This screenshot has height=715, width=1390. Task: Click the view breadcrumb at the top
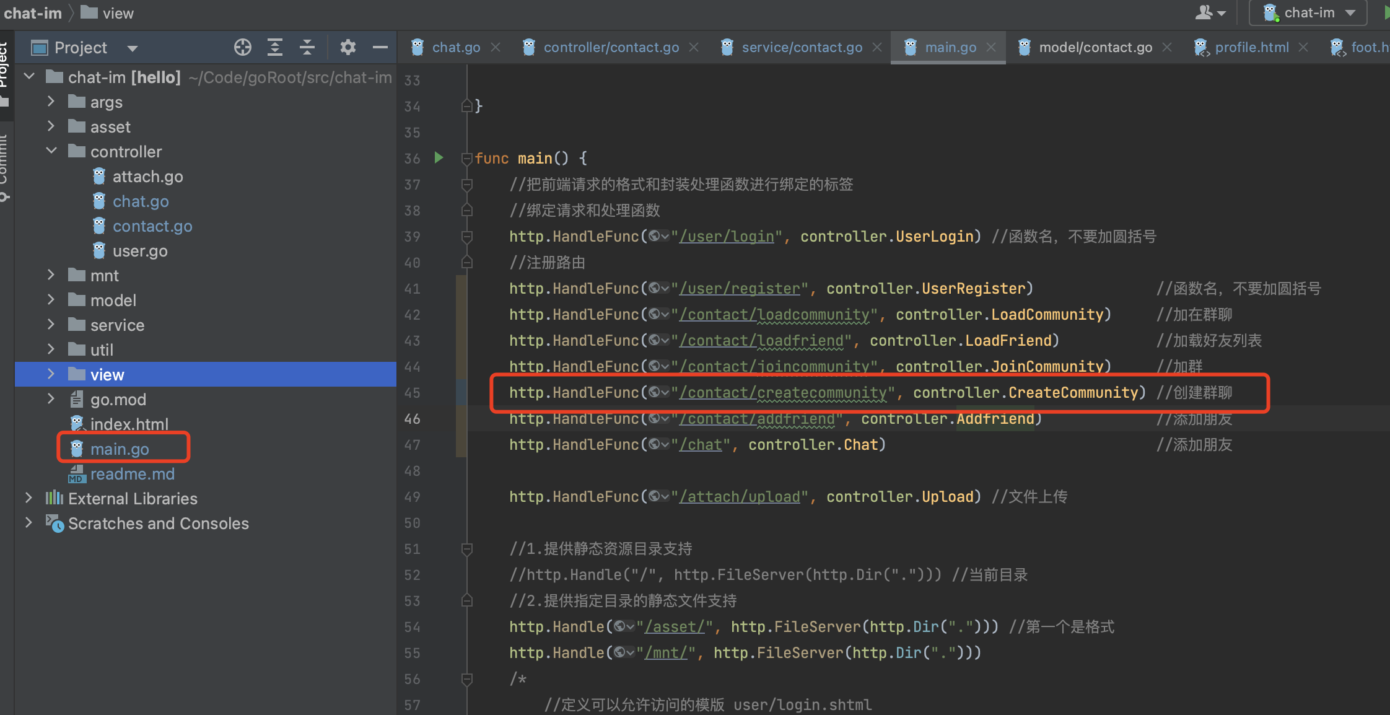[x=119, y=12]
